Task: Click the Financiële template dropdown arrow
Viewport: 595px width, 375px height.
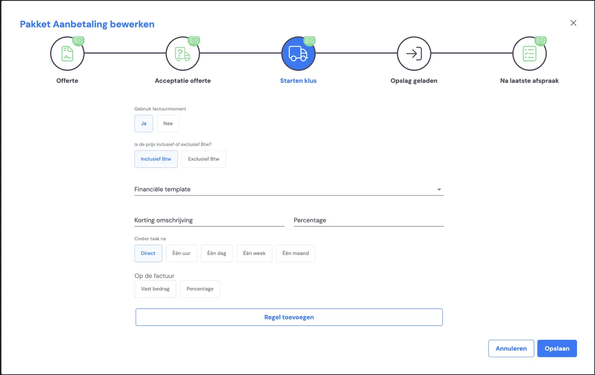Action: click(439, 190)
